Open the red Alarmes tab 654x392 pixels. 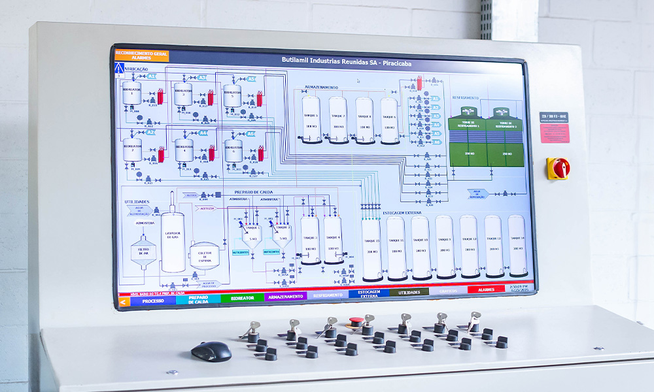486,289
